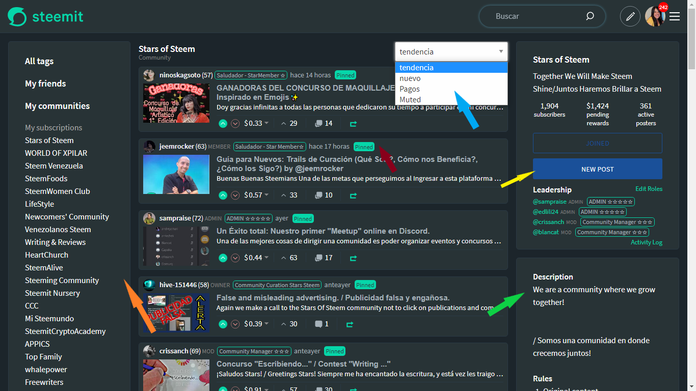The image size is (696, 391).
Task: Open the Un Éxito total Meetup post
Action: pyautogui.click(x=323, y=231)
